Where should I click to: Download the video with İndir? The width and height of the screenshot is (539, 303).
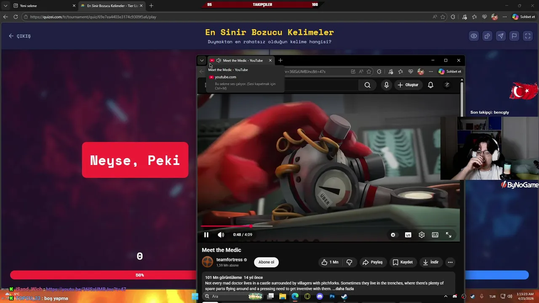(430, 262)
